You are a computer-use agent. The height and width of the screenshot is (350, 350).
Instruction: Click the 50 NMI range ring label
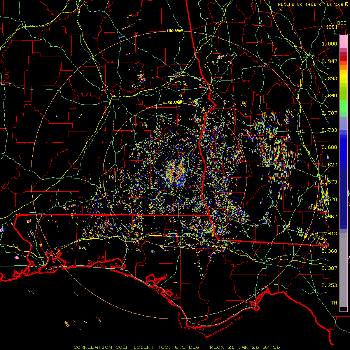coord(174,103)
